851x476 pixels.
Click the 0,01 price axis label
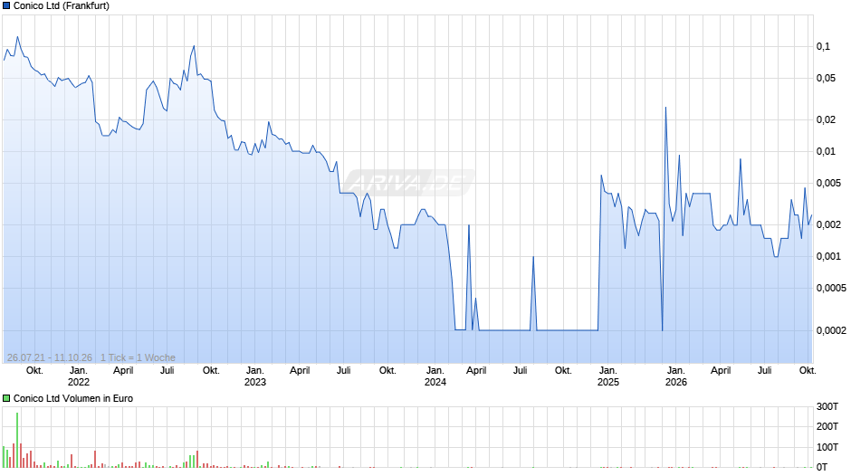826,151
